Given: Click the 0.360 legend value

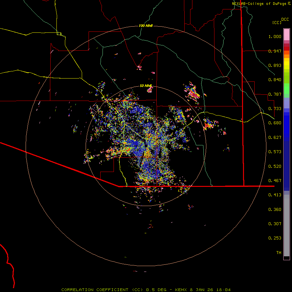Looking at the screenshot, I should [275, 210].
